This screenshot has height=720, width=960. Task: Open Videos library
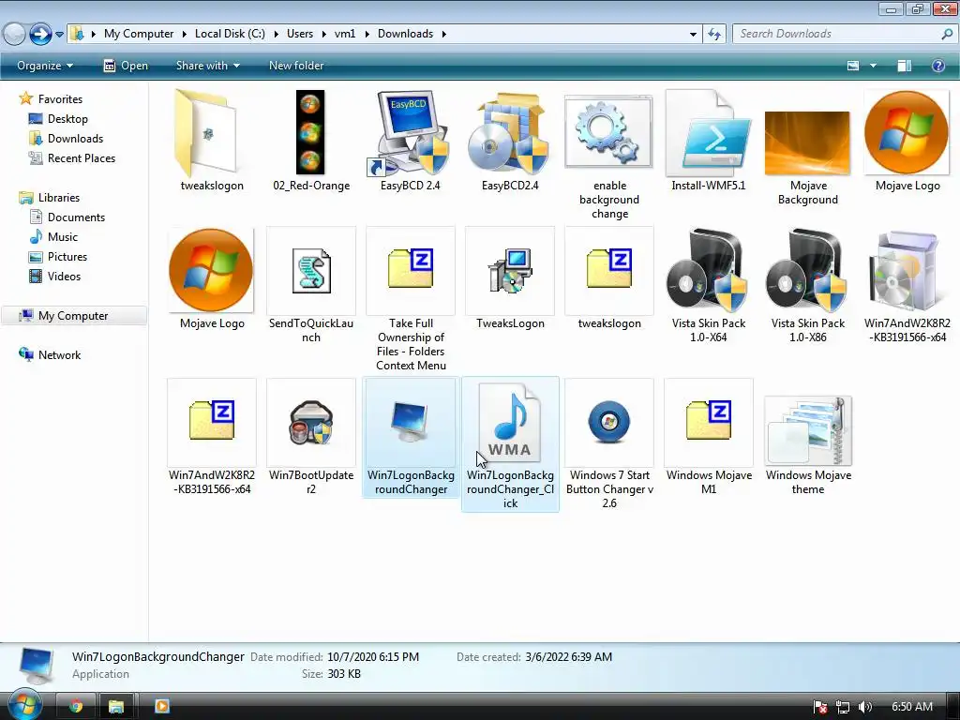click(64, 277)
